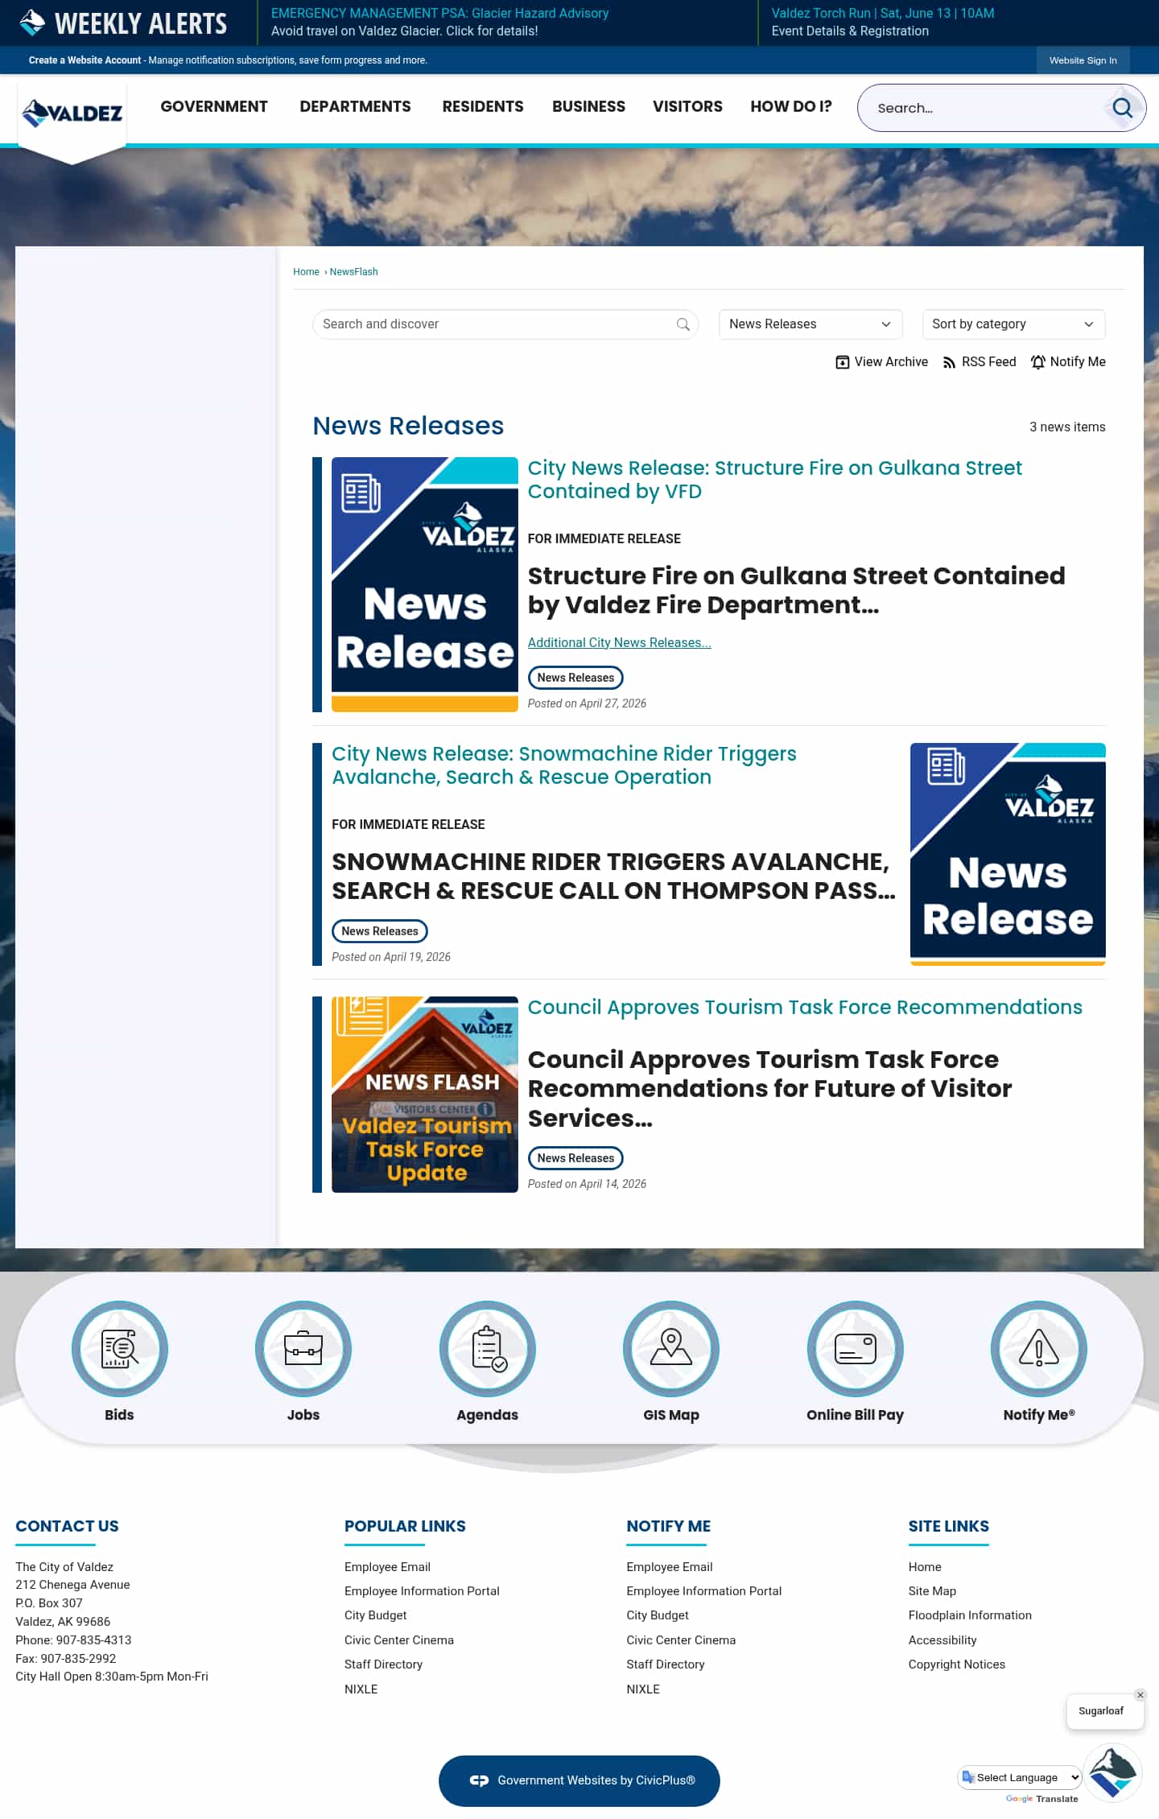Click the Accessibility footer link
Screen dimensions: 1159x1819
tap(942, 1640)
